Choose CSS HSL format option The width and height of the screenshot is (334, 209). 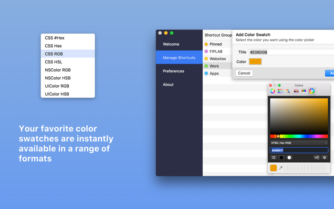(x=68, y=62)
